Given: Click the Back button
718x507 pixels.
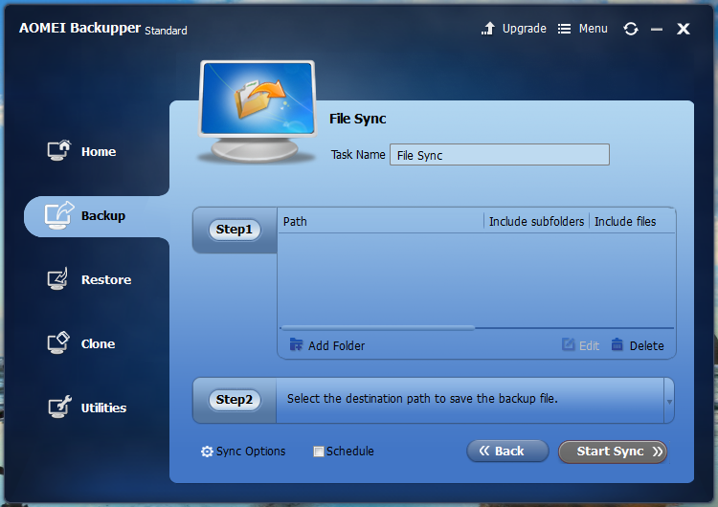Looking at the screenshot, I should (507, 452).
